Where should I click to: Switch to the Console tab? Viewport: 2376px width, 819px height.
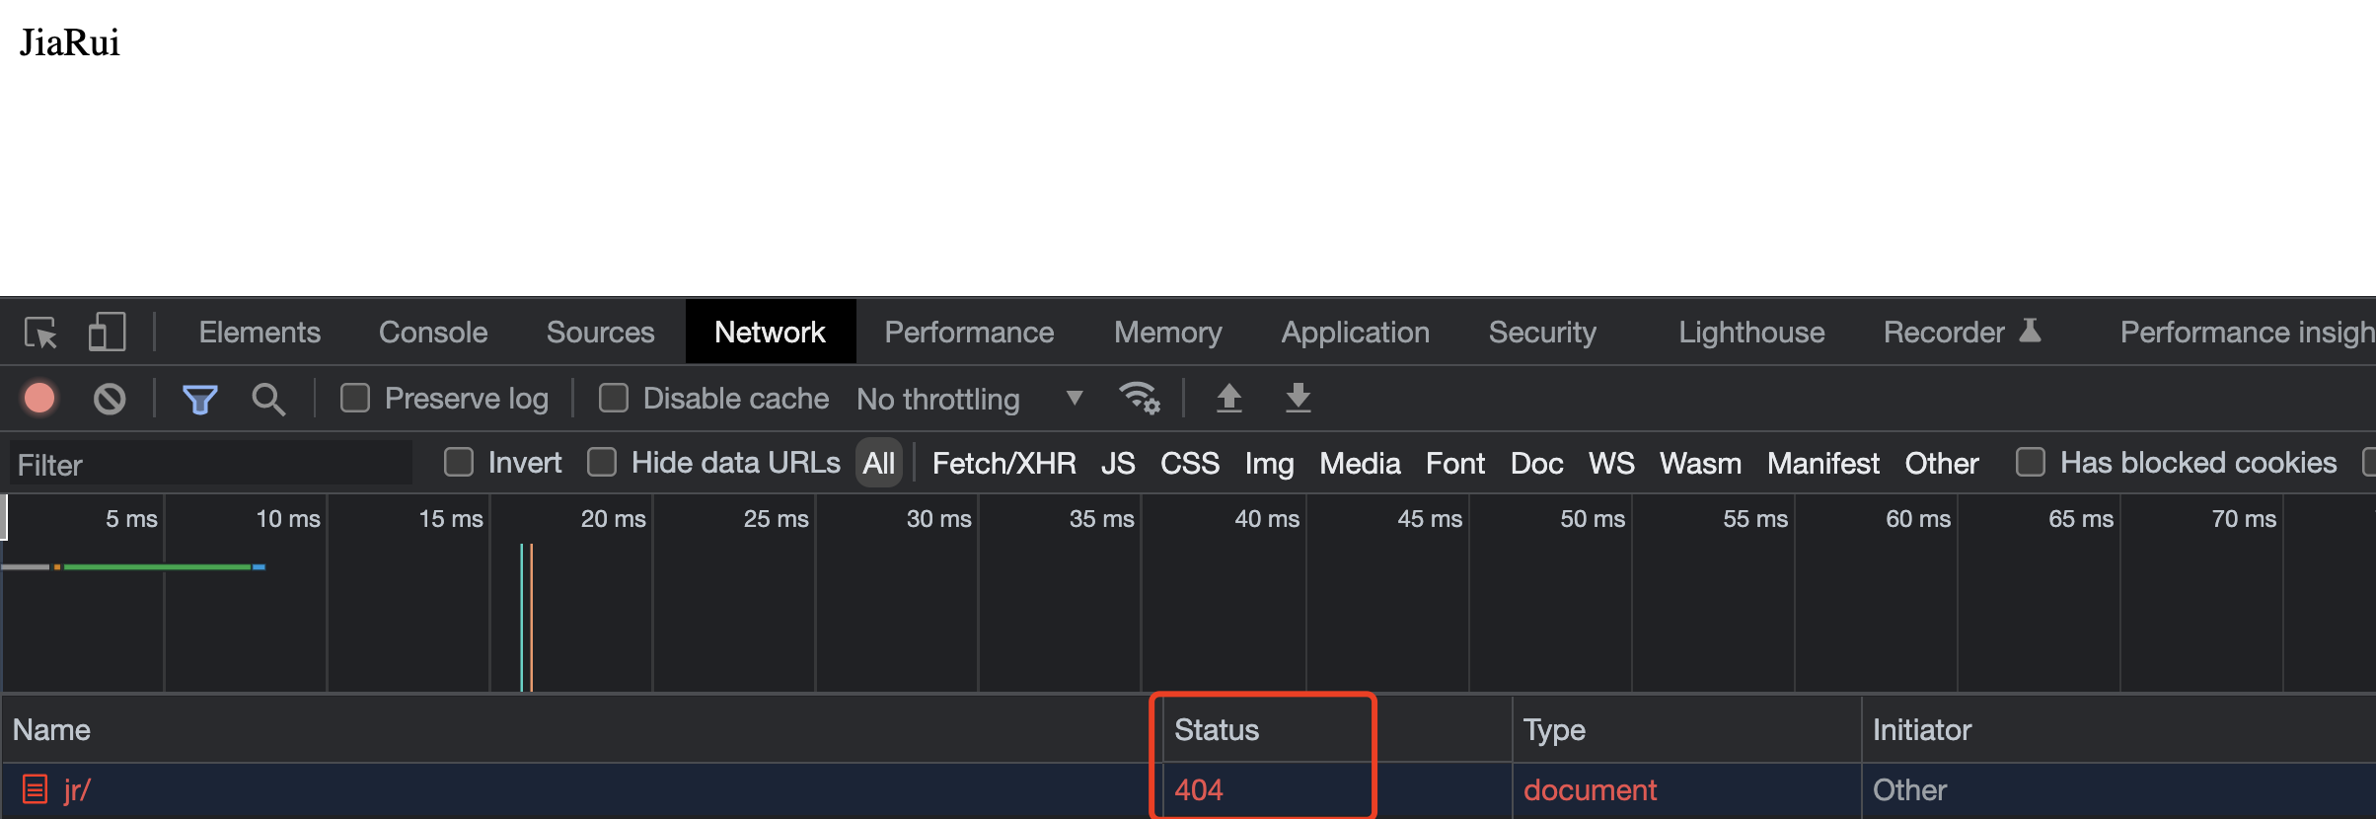[433, 333]
